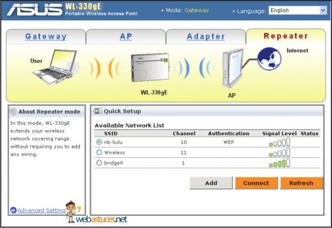Click the Connect button
Viewport: 332px width, 228px height.
point(256,183)
